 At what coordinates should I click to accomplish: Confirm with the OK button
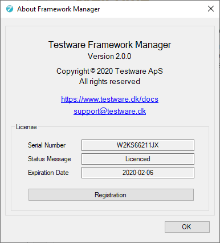click(187, 227)
